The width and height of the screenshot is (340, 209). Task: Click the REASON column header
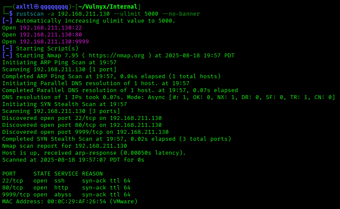[x=92, y=174]
